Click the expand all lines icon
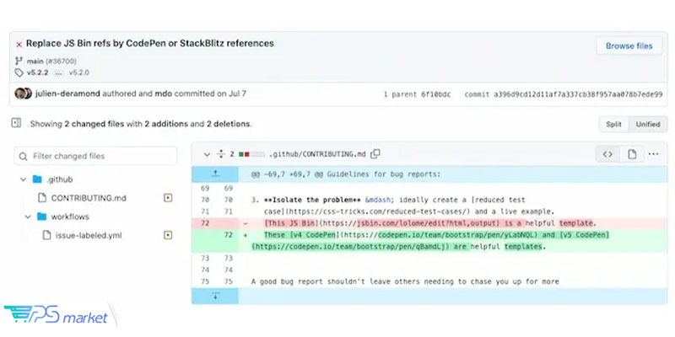This screenshot has height=337, width=675. point(221,154)
